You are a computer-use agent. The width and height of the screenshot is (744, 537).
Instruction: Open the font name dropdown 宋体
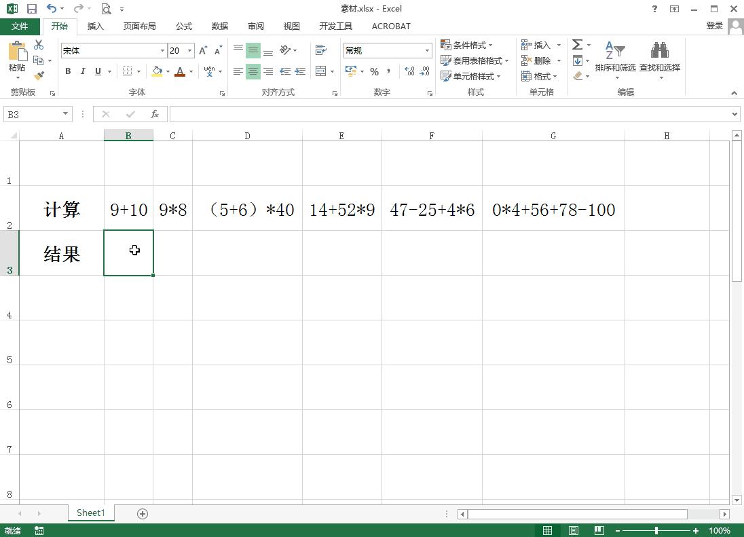[162, 50]
